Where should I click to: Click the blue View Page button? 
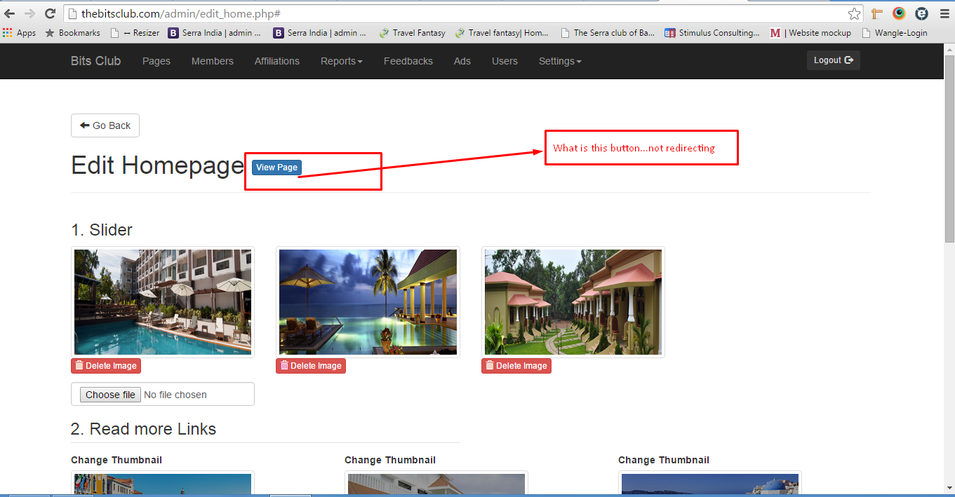[276, 168]
